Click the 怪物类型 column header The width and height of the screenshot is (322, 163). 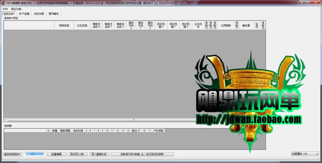[64, 25]
